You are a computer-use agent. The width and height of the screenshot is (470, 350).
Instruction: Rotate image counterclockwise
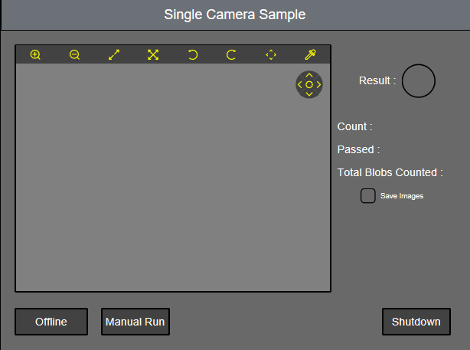[x=193, y=55]
